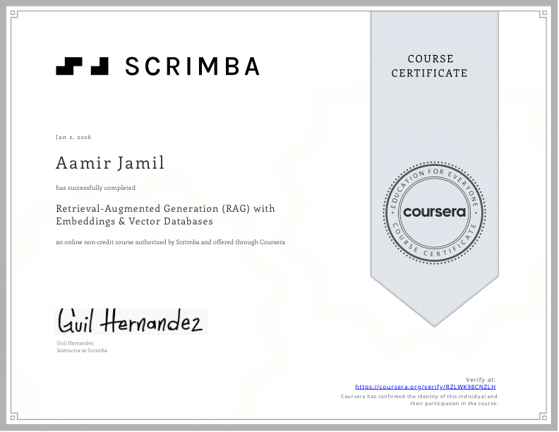This screenshot has height=432, width=559.
Task: Click the 'has successfully completed' line
Action: coord(95,188)
